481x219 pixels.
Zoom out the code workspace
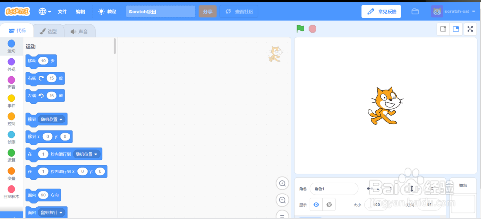(282, 200)
